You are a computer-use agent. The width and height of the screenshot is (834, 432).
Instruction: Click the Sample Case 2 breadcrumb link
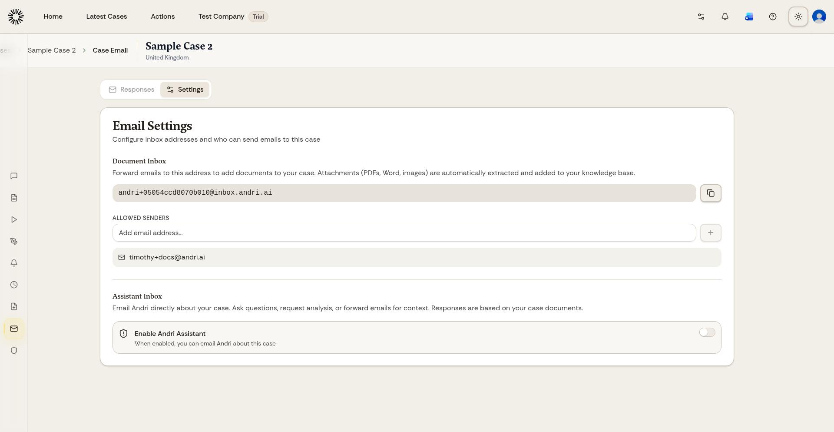[52, 50]
